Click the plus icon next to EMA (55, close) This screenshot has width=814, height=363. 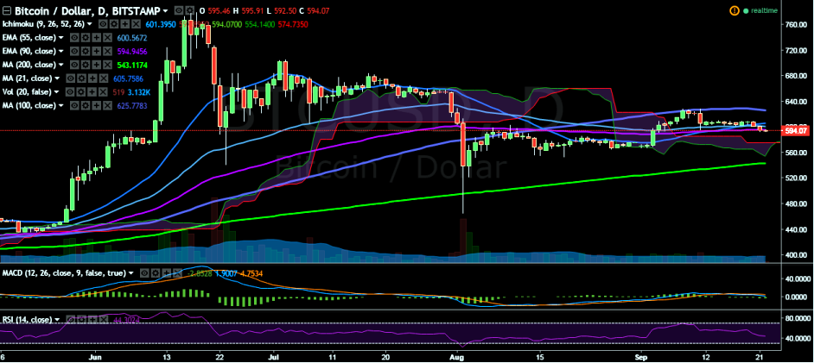(97, 38)
